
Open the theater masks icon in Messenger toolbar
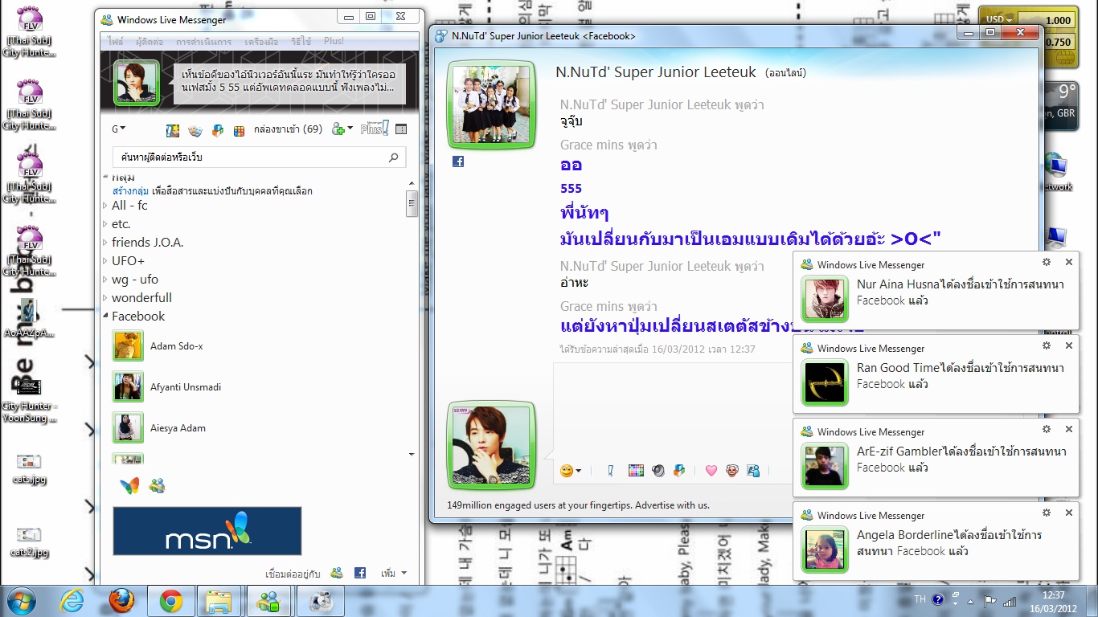tap(195, 129)
